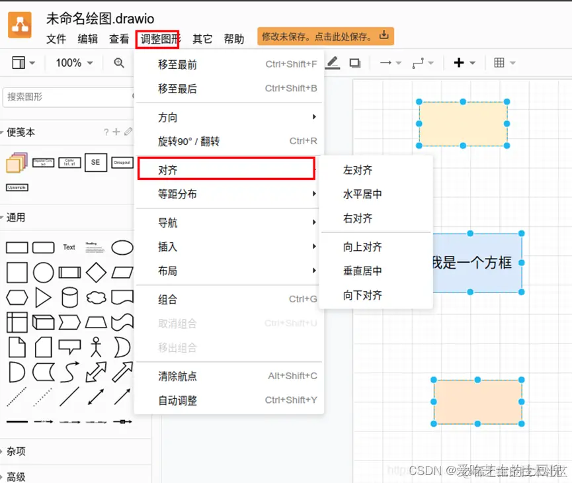Select 水平居中 in the align submenu
This screenshot has width=572, height=483.
tap(376, 194)
